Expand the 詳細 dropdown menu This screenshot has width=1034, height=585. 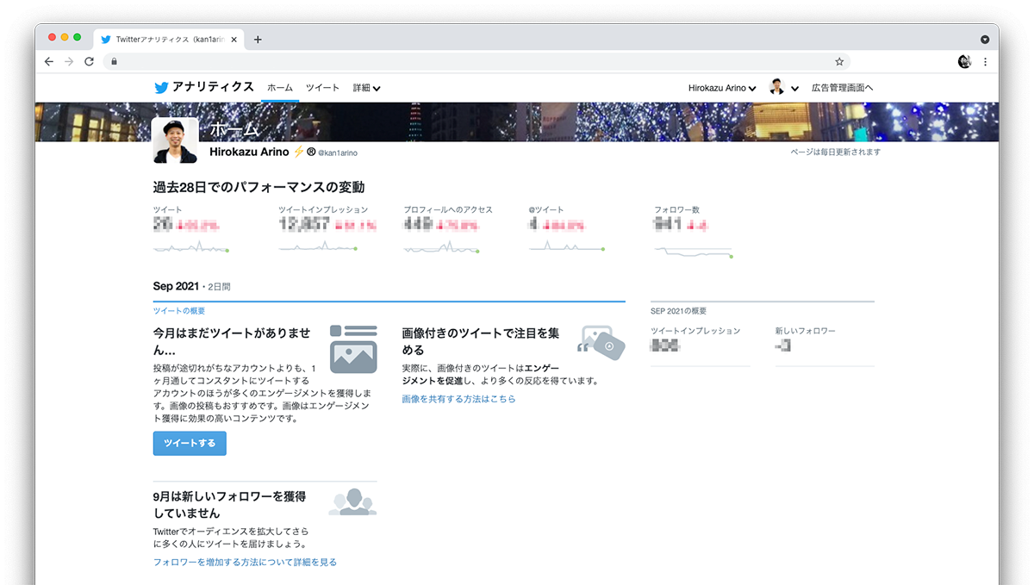point(366,88)
